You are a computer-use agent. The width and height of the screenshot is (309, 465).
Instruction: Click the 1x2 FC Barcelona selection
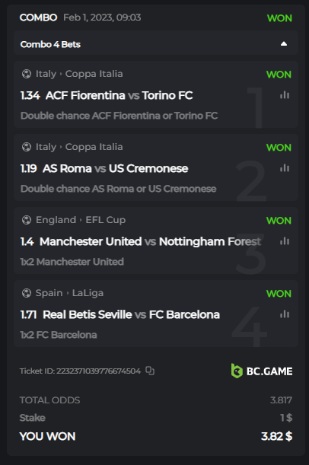click(x=59, y=335)
